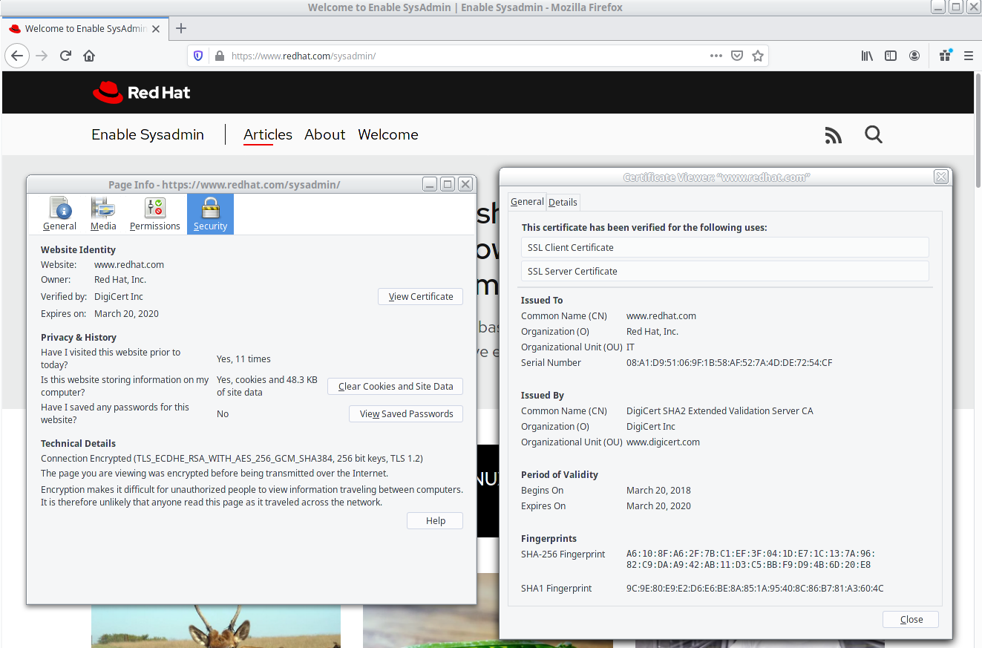Select SSL Server Certificate entry
The width and height of the screenshot is (982, 648).
725,271
